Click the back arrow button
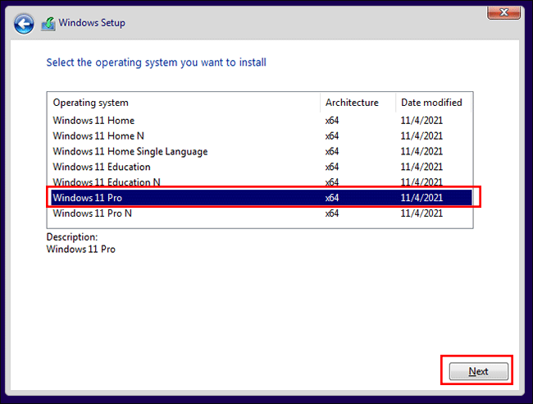The image size is (533, 404). coord(25,24)
